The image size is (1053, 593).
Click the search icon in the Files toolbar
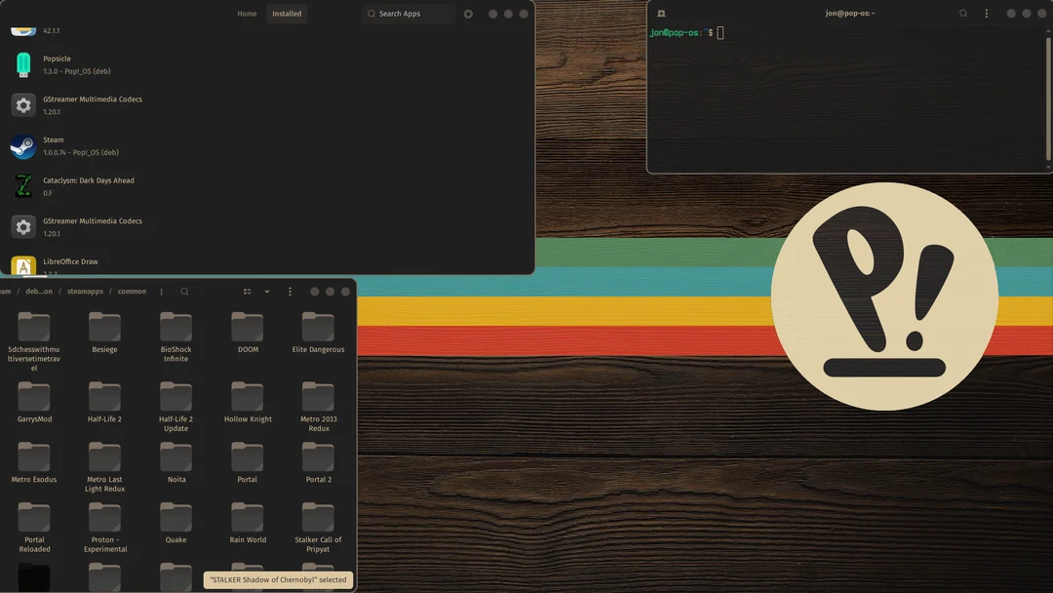pos(183,291)
